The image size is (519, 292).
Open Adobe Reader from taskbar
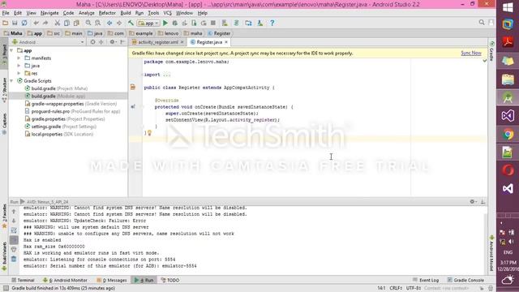point(508,42)
